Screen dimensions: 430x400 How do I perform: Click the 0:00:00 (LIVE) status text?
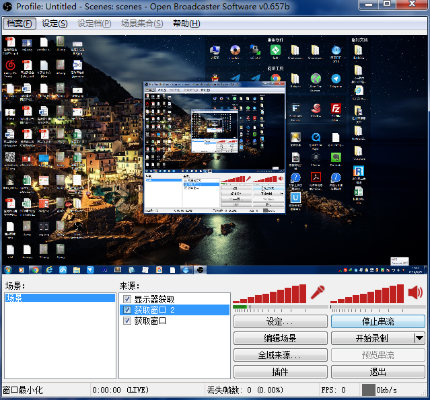coord(120,390)
